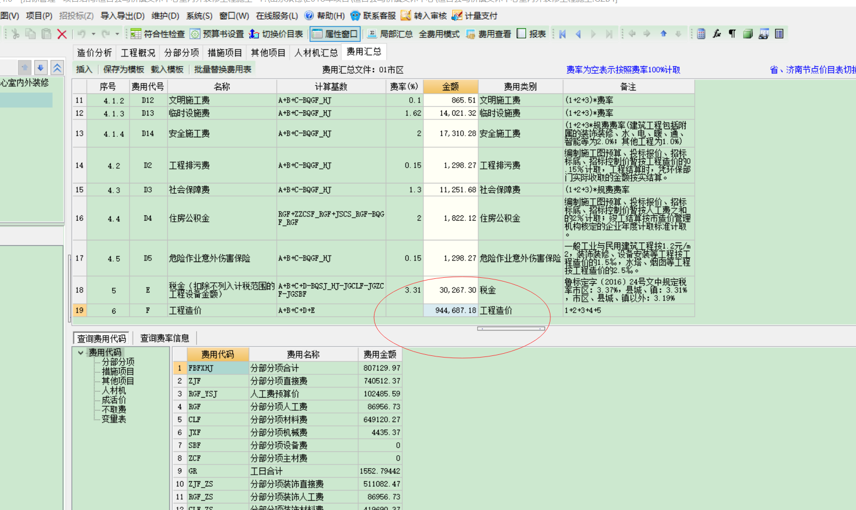Switch to 分部分项 tab
The width and height of the screenshot is (856, 510).
[x=181, y=53]
